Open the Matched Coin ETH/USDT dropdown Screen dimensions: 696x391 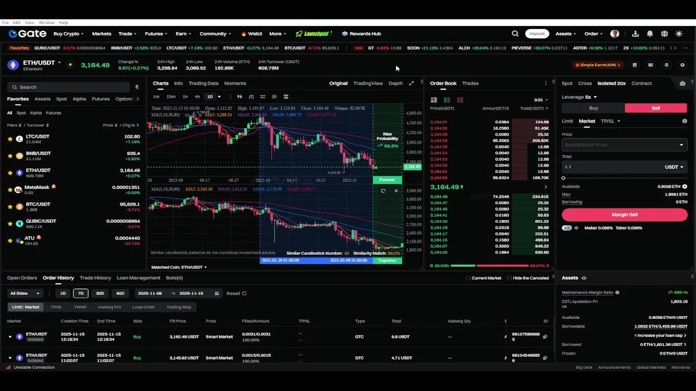[179, 267]
